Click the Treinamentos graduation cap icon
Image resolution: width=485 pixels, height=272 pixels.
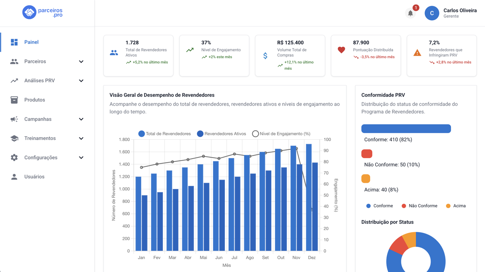14,138
